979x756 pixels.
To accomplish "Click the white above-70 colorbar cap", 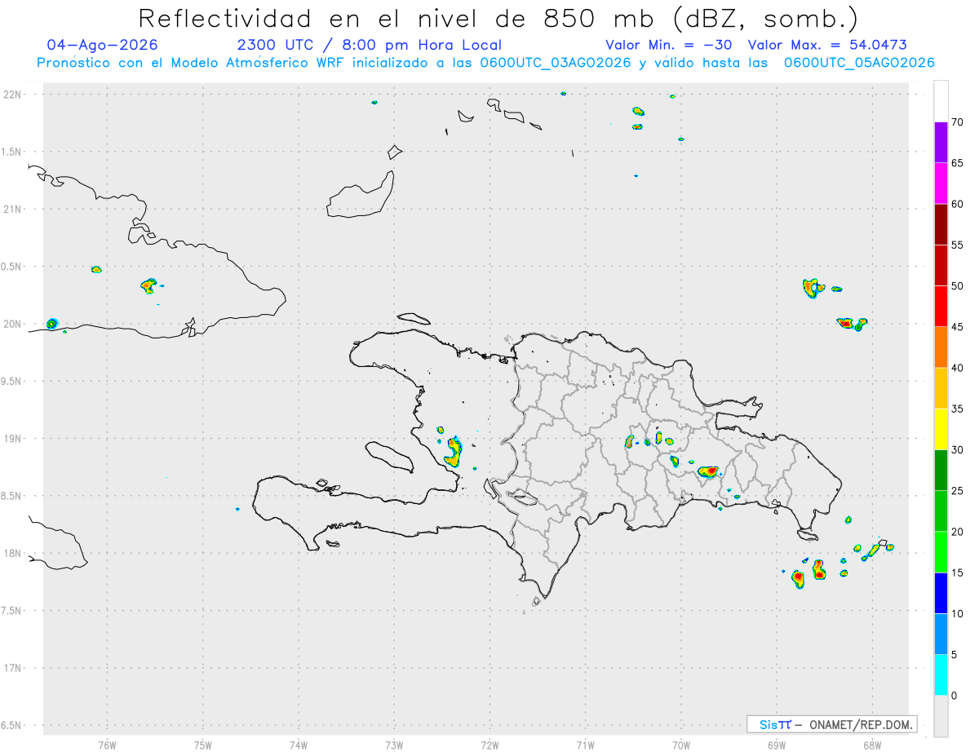I will point(941,101).
